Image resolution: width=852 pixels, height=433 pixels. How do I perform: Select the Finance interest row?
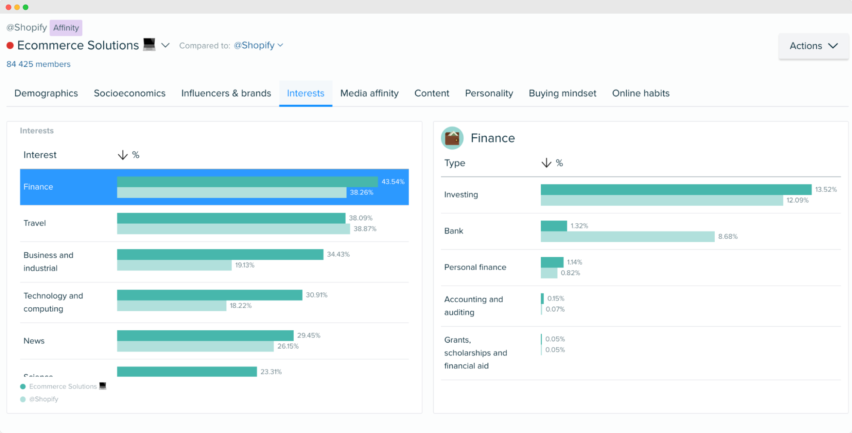tap(214, 187)
